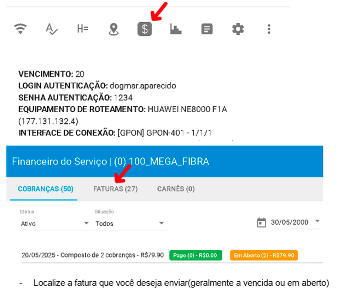Open the financeiro dollar sign icon

coord(145,29)
